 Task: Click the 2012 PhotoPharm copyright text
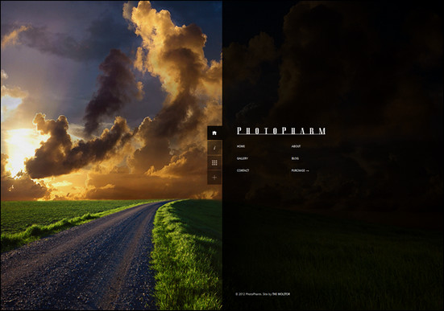(249, 294)
